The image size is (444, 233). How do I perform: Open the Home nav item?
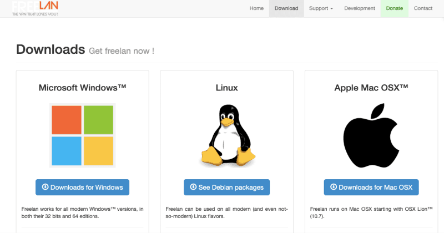(x=256, y=8)
